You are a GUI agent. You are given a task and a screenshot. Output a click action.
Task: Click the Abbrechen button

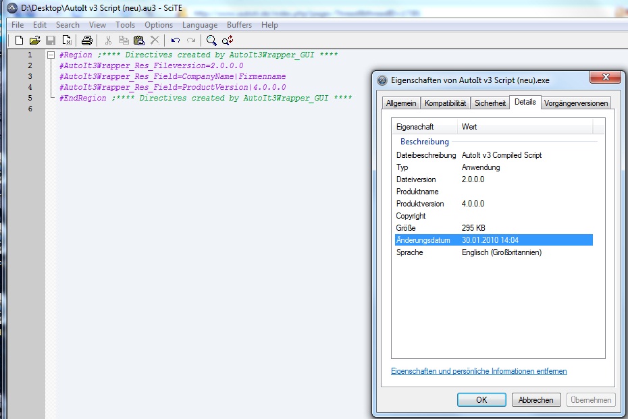click(x=536, y=399)
